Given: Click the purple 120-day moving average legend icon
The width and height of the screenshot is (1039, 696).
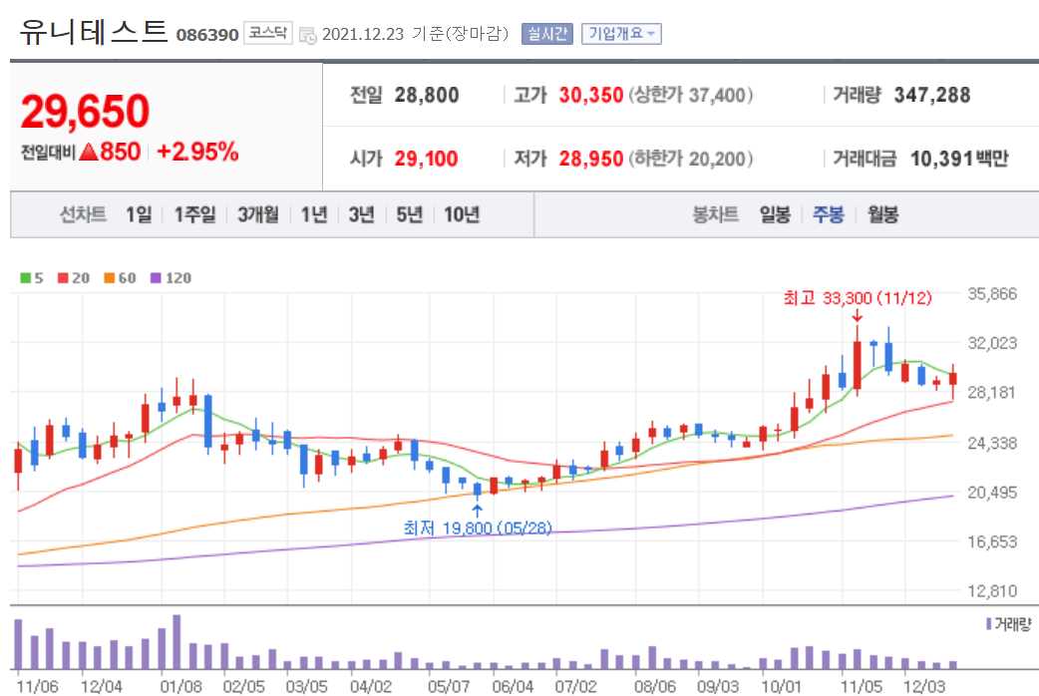Looking at the screenshot, I should point(155,276).
